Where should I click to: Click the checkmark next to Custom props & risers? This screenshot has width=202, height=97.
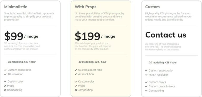146,86
